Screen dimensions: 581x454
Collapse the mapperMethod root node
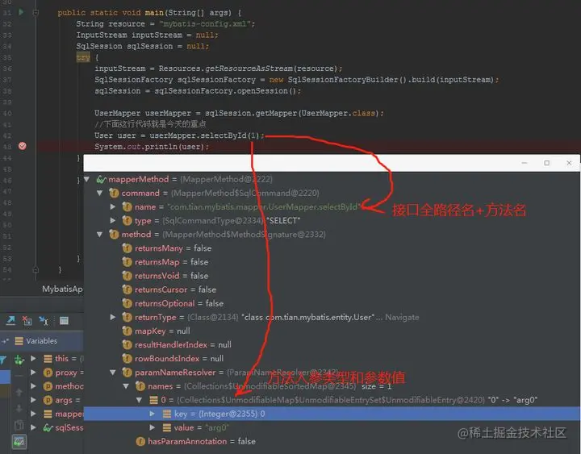(86, 179)
